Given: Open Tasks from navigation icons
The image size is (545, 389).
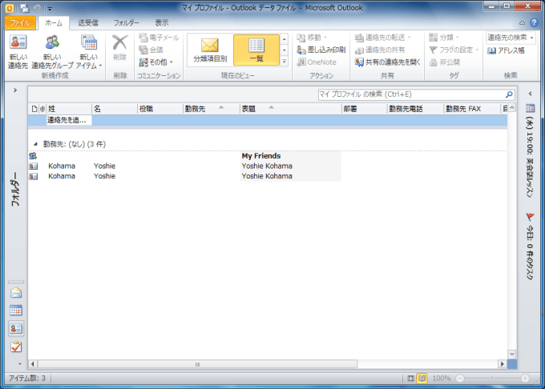Looking at the screenshot, I should [16, 347].
